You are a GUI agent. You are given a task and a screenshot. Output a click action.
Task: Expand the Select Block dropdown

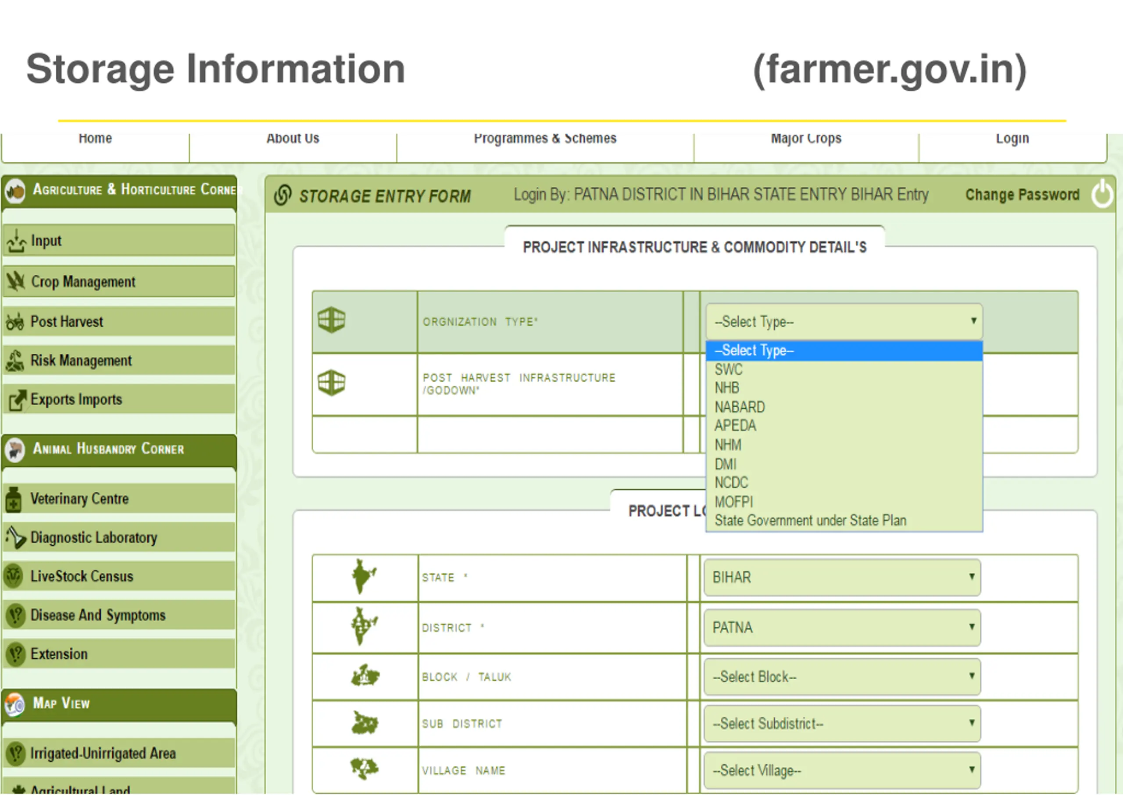tap(842, 677)
